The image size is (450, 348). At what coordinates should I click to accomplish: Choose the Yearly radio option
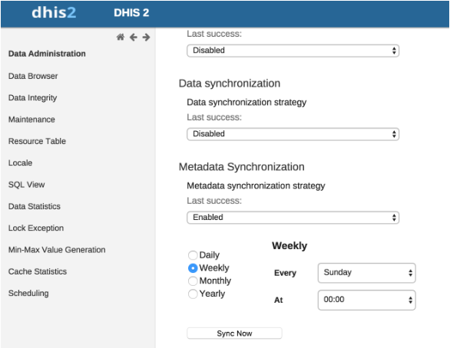coord(193,294)
